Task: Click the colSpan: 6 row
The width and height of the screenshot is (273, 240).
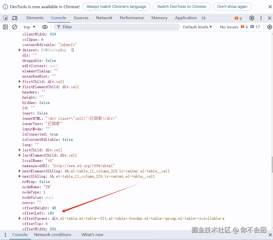Action: (33, 39)
